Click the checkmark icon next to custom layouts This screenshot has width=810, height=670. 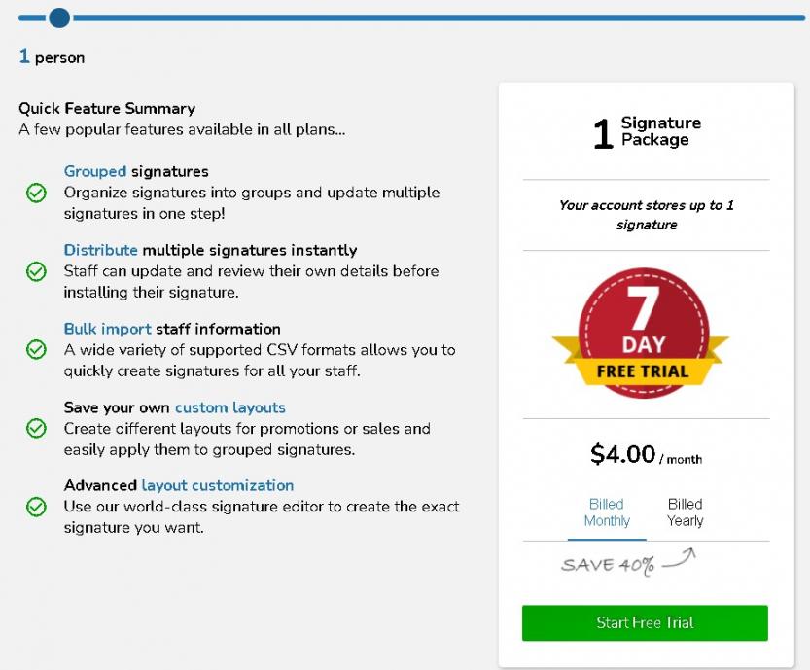pos(36,428)
